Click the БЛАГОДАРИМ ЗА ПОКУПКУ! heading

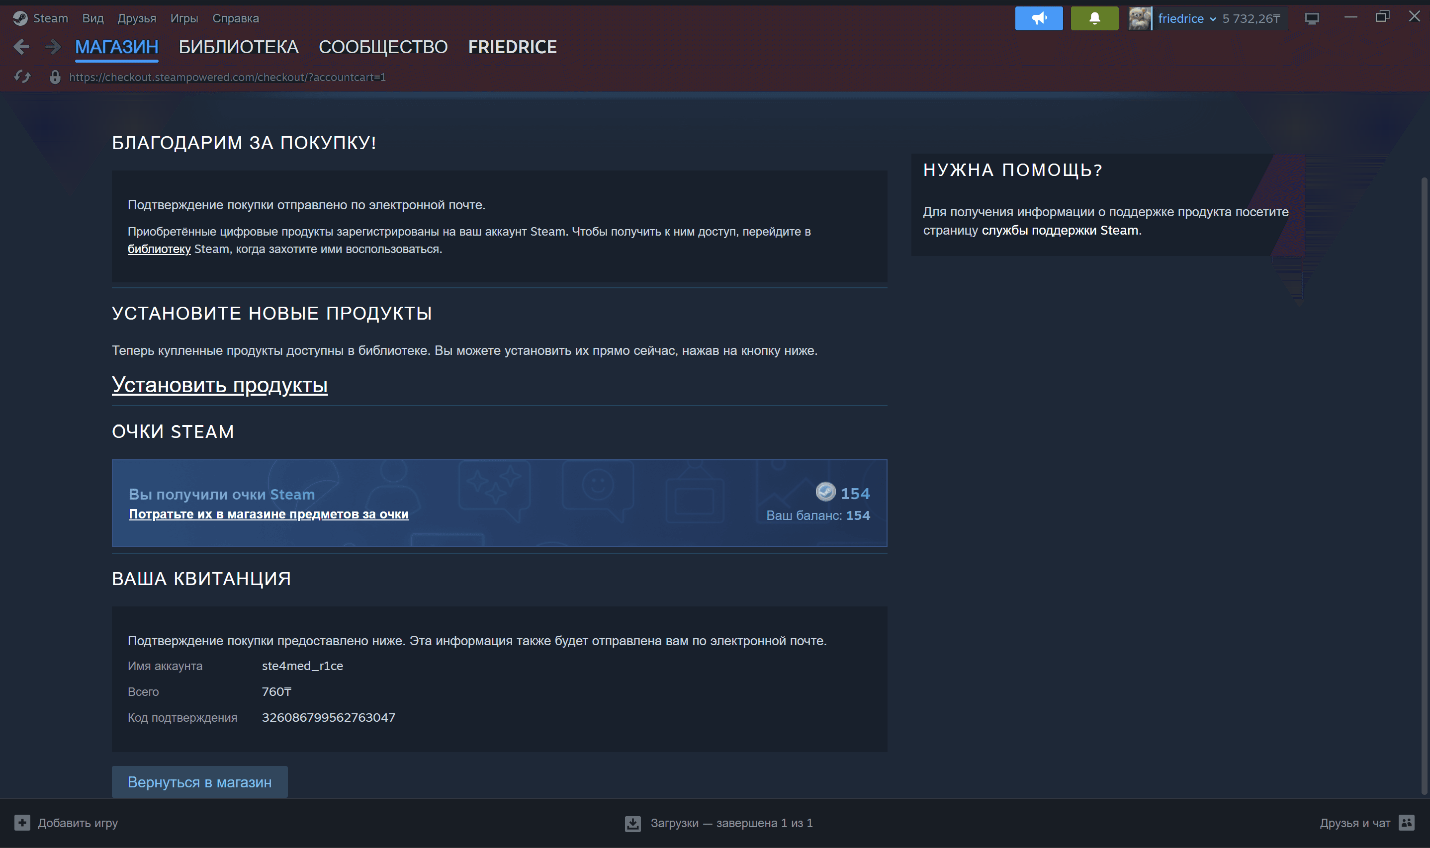244,142
